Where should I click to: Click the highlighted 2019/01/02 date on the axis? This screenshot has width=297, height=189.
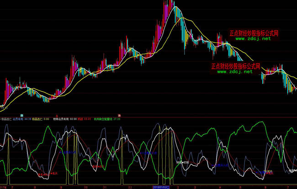161,187
